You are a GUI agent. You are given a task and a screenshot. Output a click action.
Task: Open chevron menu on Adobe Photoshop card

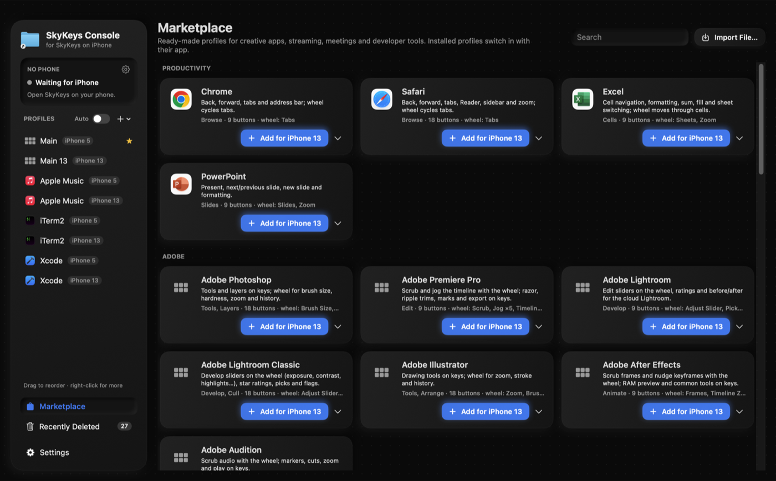(x=338, y=327)
